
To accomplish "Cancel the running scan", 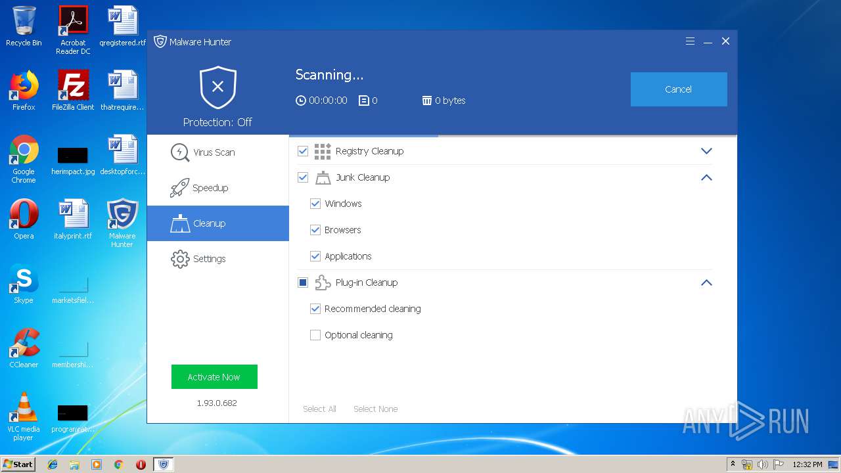I will tap(679, 89).
